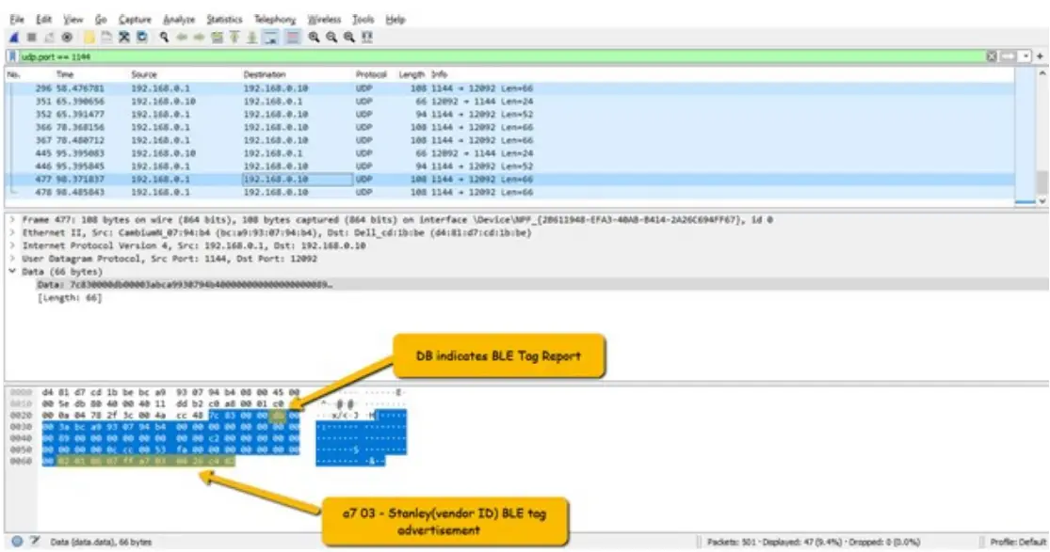
Task: Select packet 351 row
Action: click(510, 101)
